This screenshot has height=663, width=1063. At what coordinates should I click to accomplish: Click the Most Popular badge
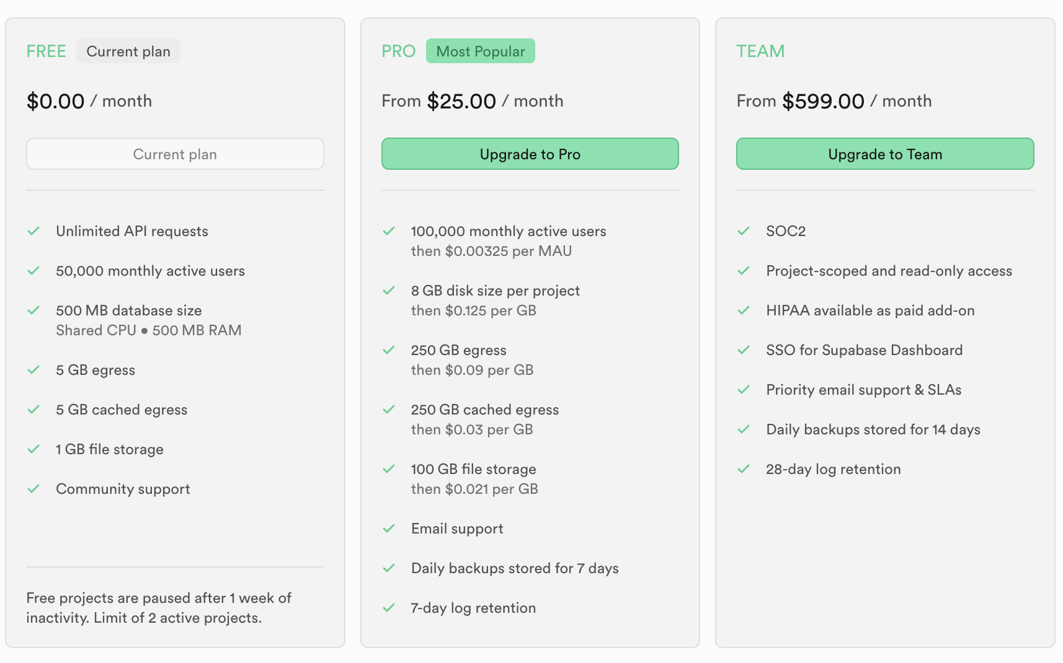tap(481, 51)
